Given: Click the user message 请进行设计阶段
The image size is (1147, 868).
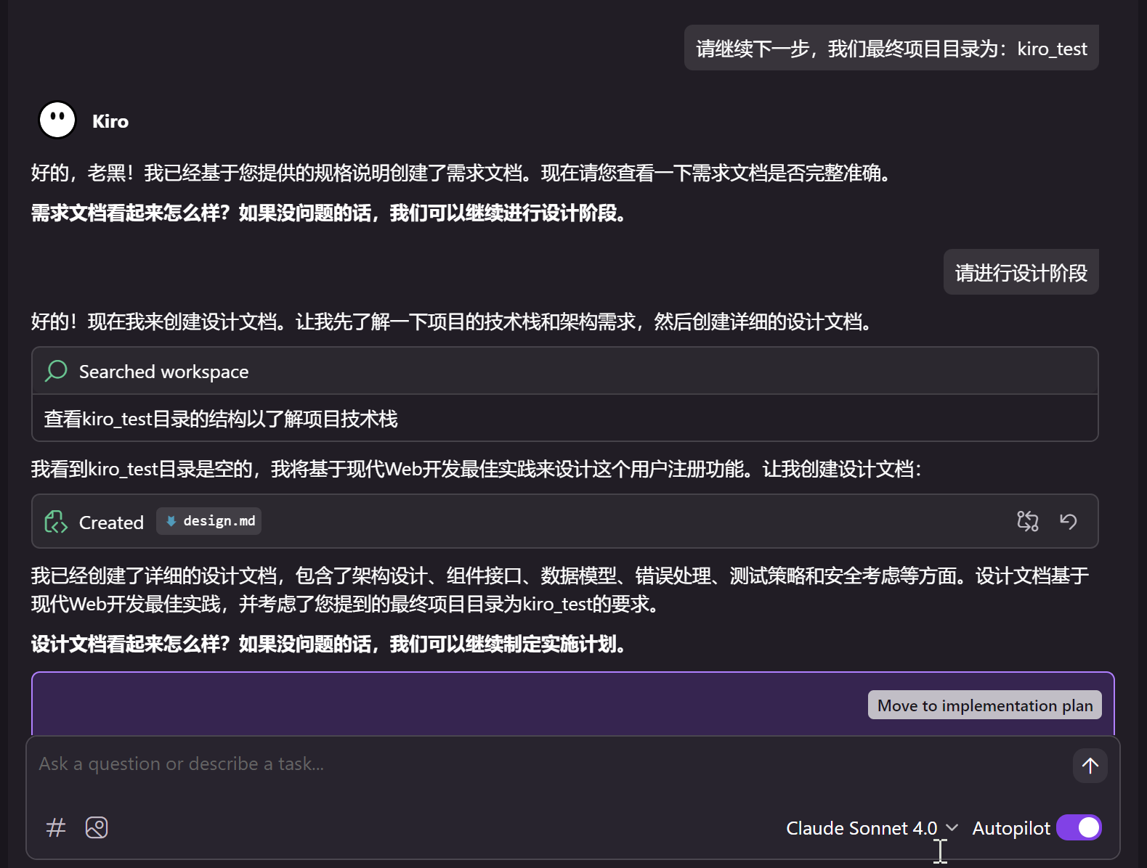Looking at the screenshot, I should pos(1021,272).
